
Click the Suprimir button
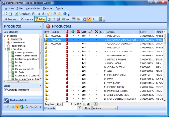(27, 19)
